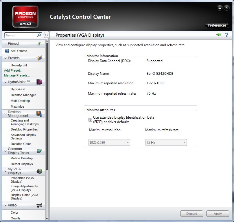Collapse the Video section
Image resolution: width=234 pixels, height=222 pixels.
click(5, 205)
